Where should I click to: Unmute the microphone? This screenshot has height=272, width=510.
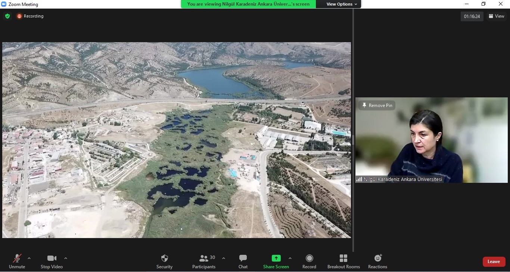[17, 261]
